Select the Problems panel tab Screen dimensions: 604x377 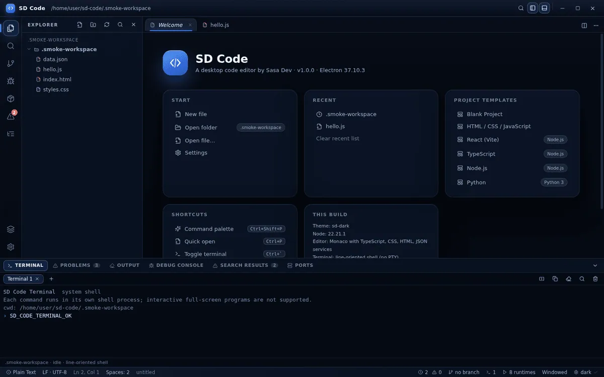tap(77, 265)
